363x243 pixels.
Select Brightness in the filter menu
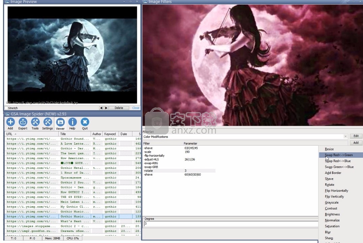332,214
